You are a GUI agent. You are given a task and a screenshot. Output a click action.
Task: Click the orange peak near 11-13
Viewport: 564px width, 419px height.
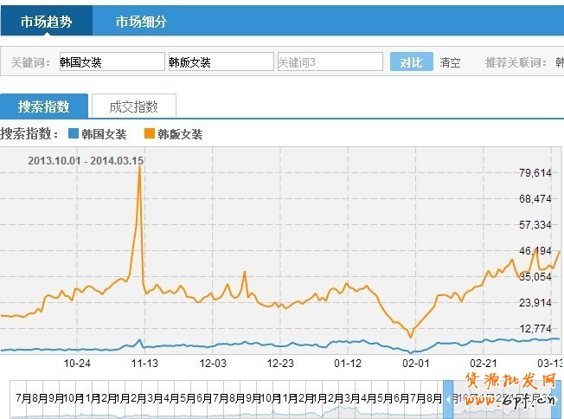click(139, 167)
